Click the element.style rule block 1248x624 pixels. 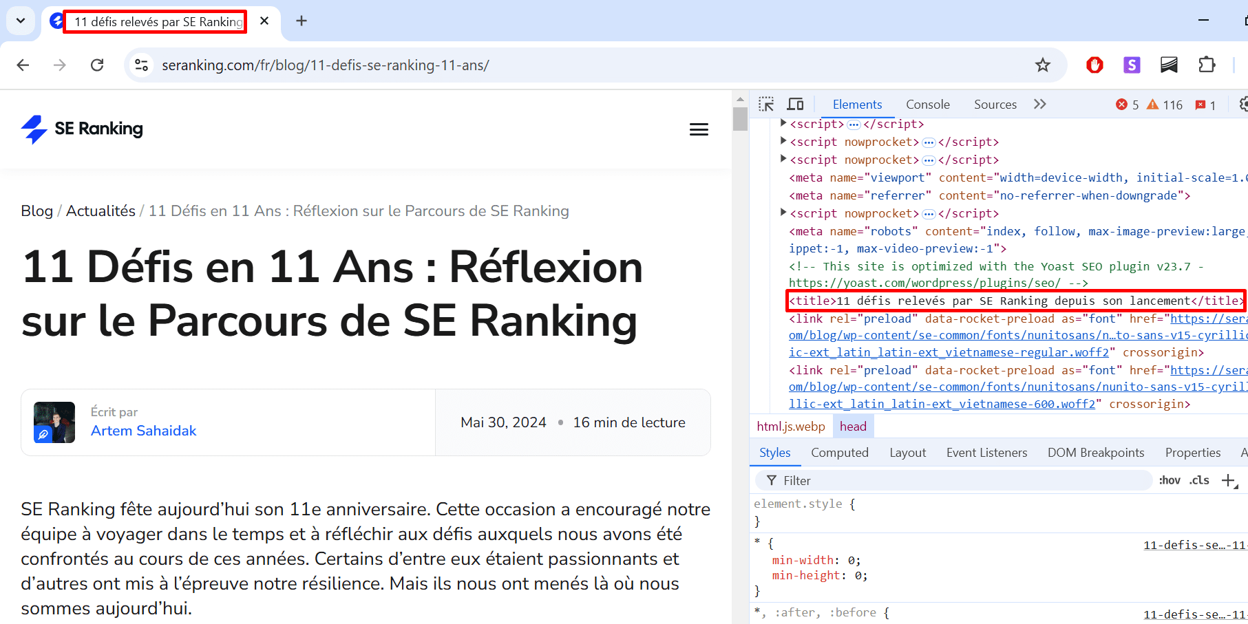998,513
